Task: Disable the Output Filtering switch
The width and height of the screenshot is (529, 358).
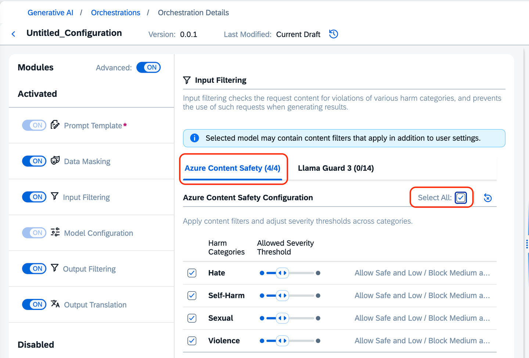Action: point(34,268)
